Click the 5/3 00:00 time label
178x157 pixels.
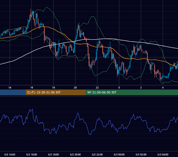pos(119,154)
